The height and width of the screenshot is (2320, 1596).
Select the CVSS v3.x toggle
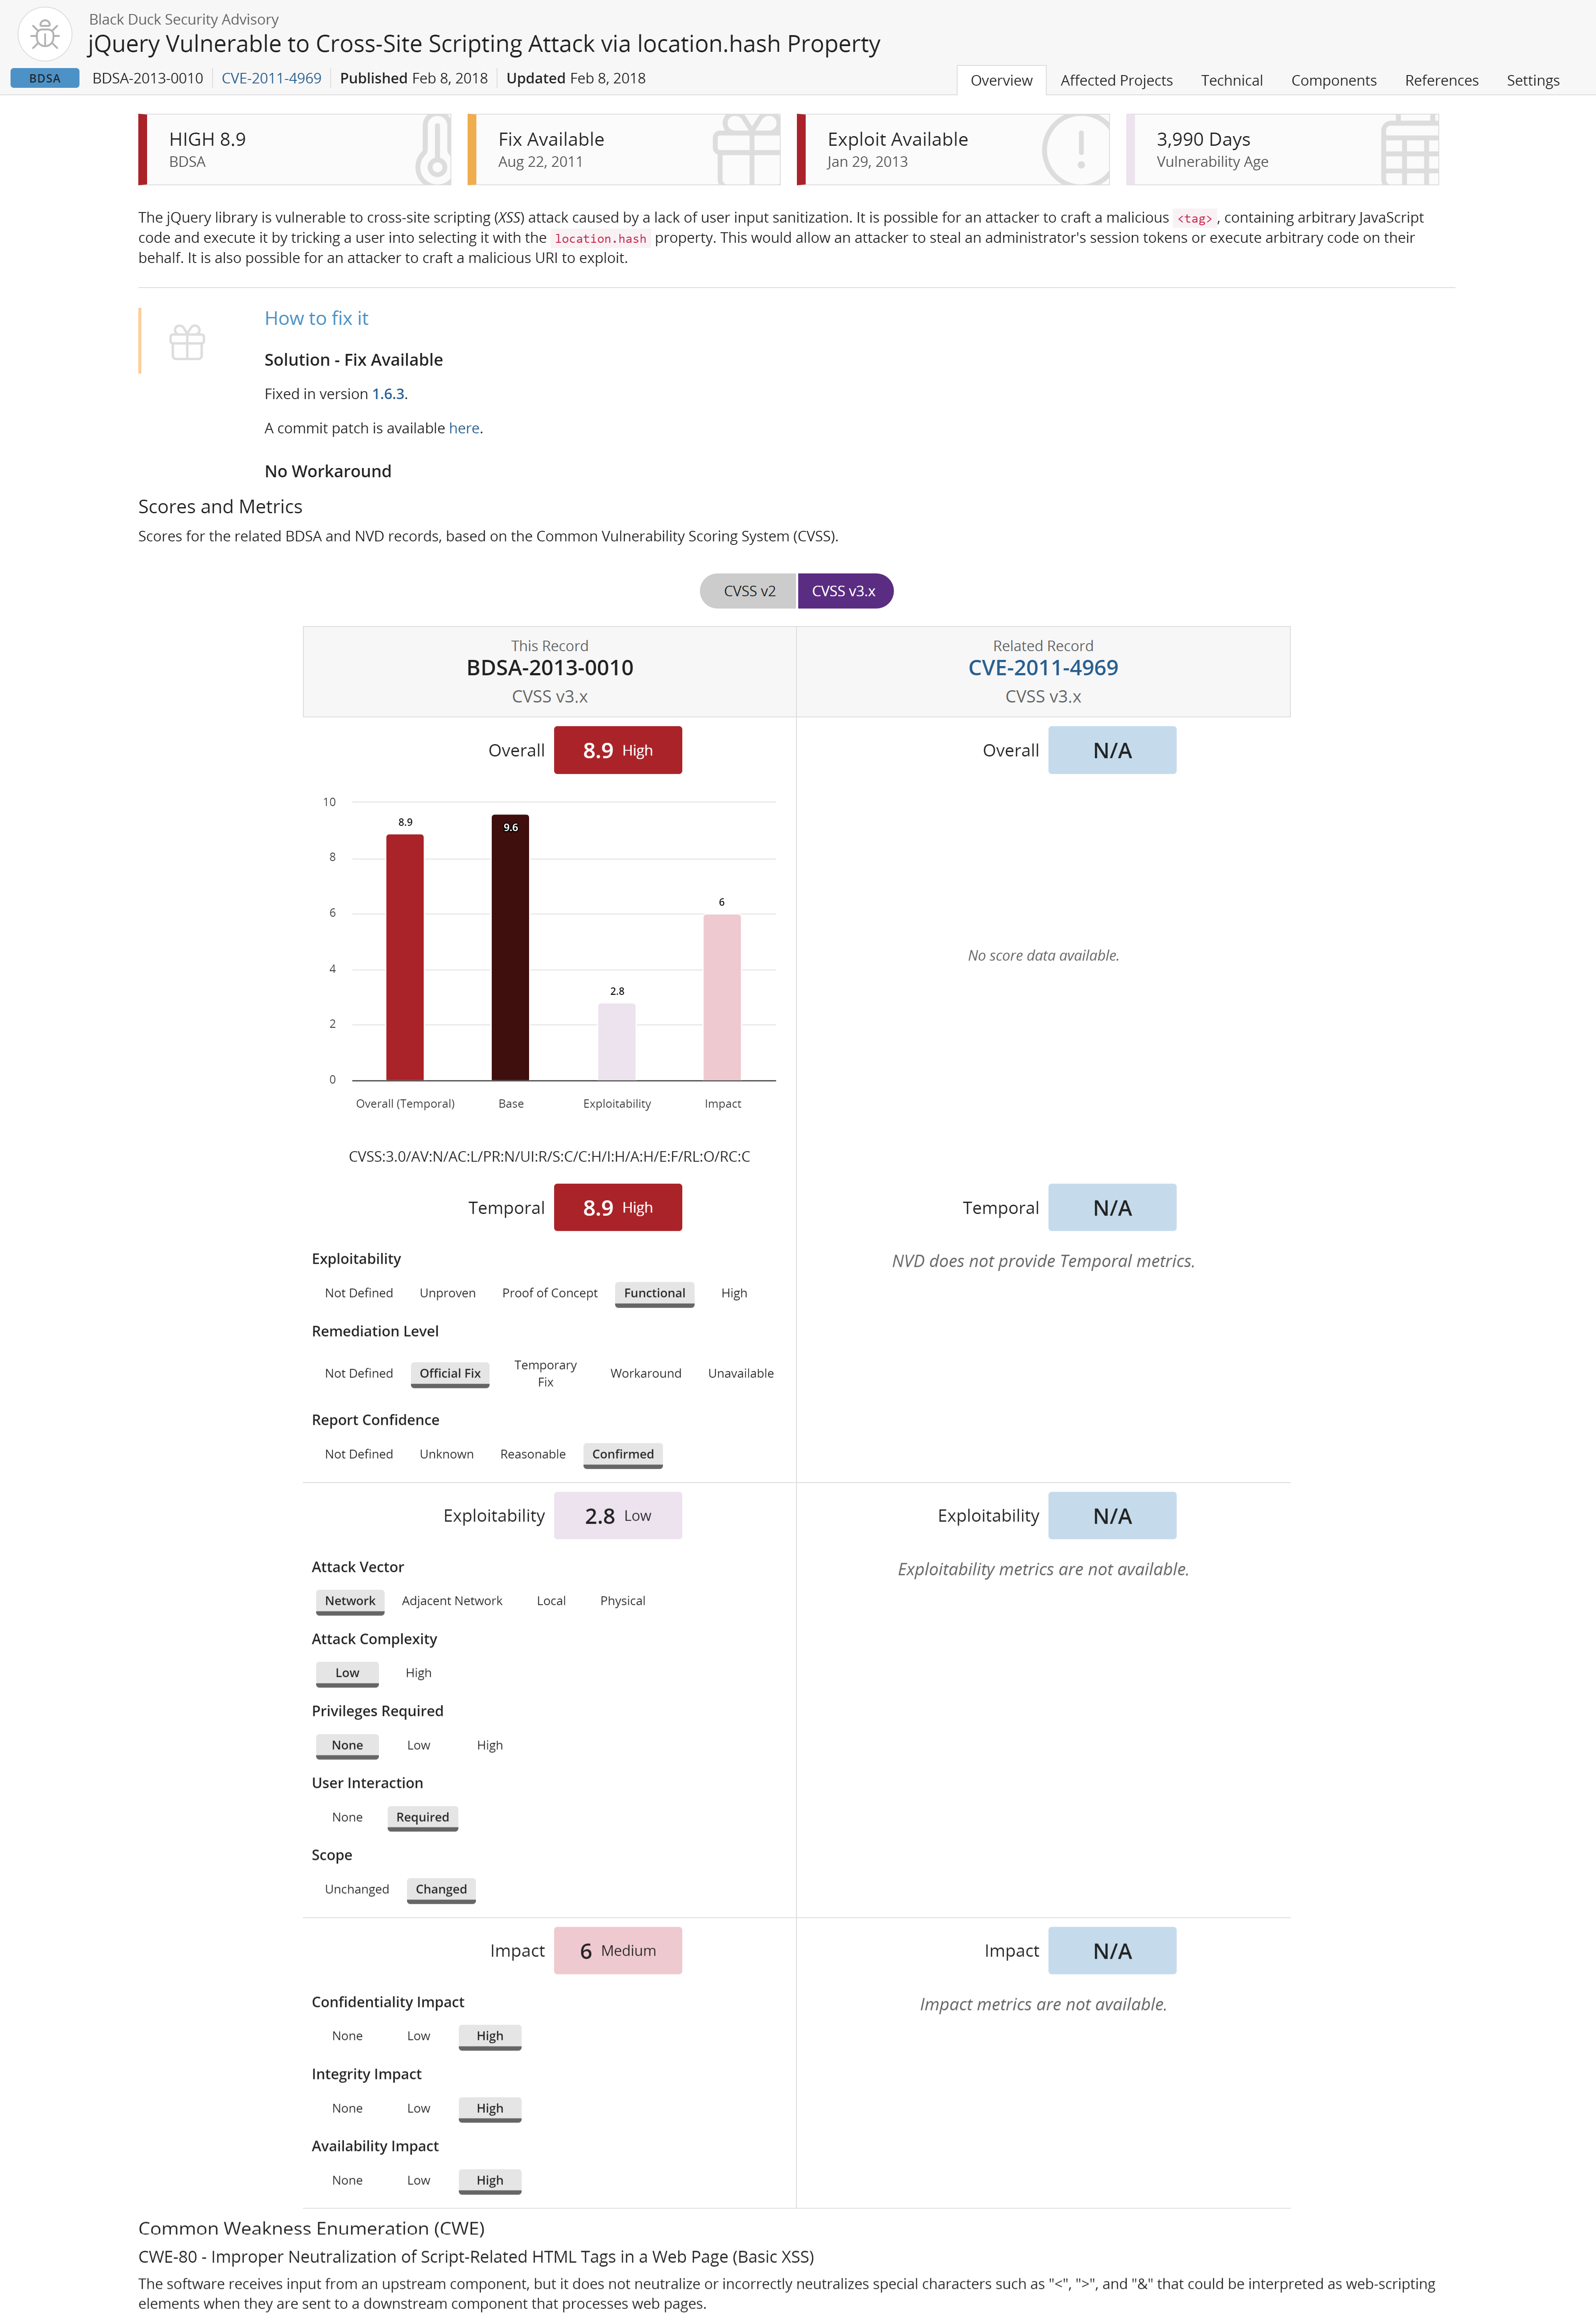click(844, 591)
